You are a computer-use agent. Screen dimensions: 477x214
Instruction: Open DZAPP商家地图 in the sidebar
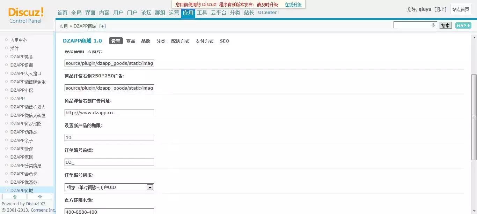(26, 124)
